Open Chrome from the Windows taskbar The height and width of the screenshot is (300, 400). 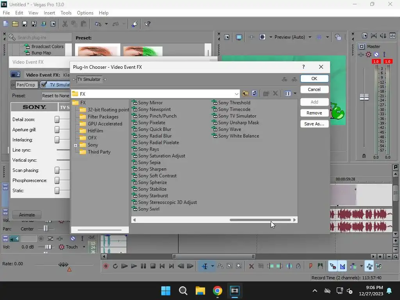click(217, 291)
